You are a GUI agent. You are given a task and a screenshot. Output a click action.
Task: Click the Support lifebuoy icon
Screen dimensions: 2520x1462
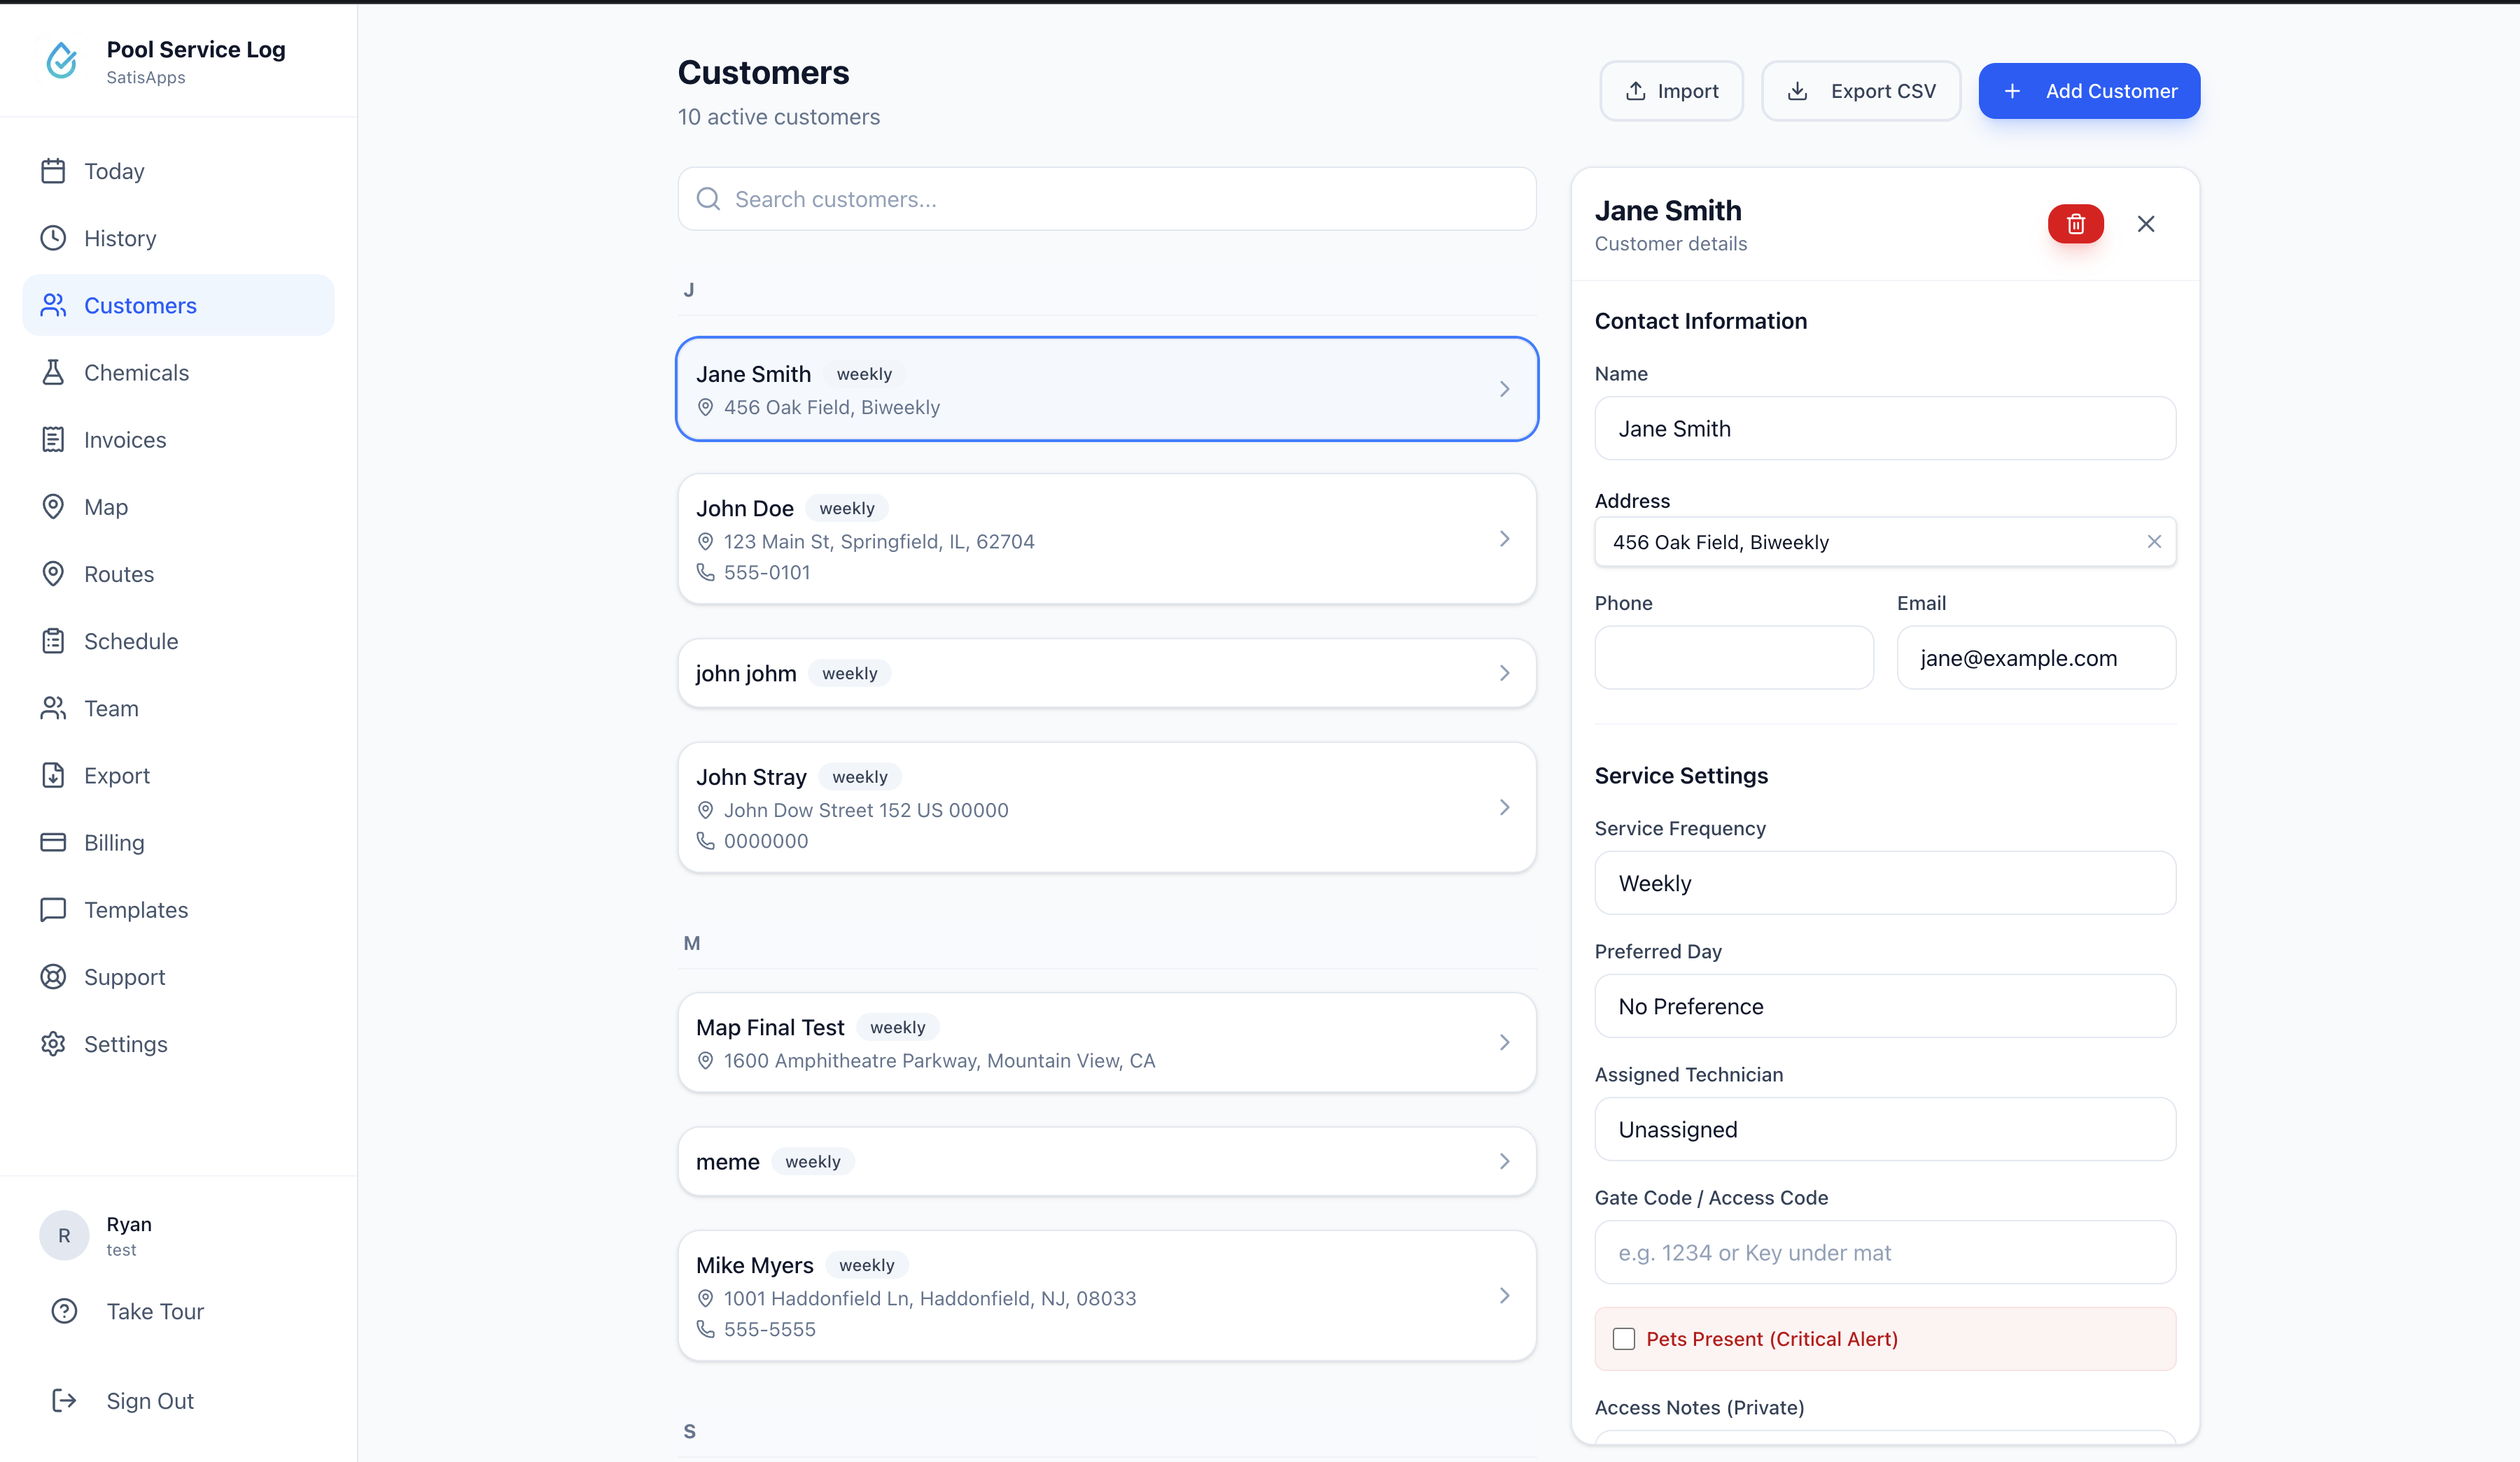(53, 977)
